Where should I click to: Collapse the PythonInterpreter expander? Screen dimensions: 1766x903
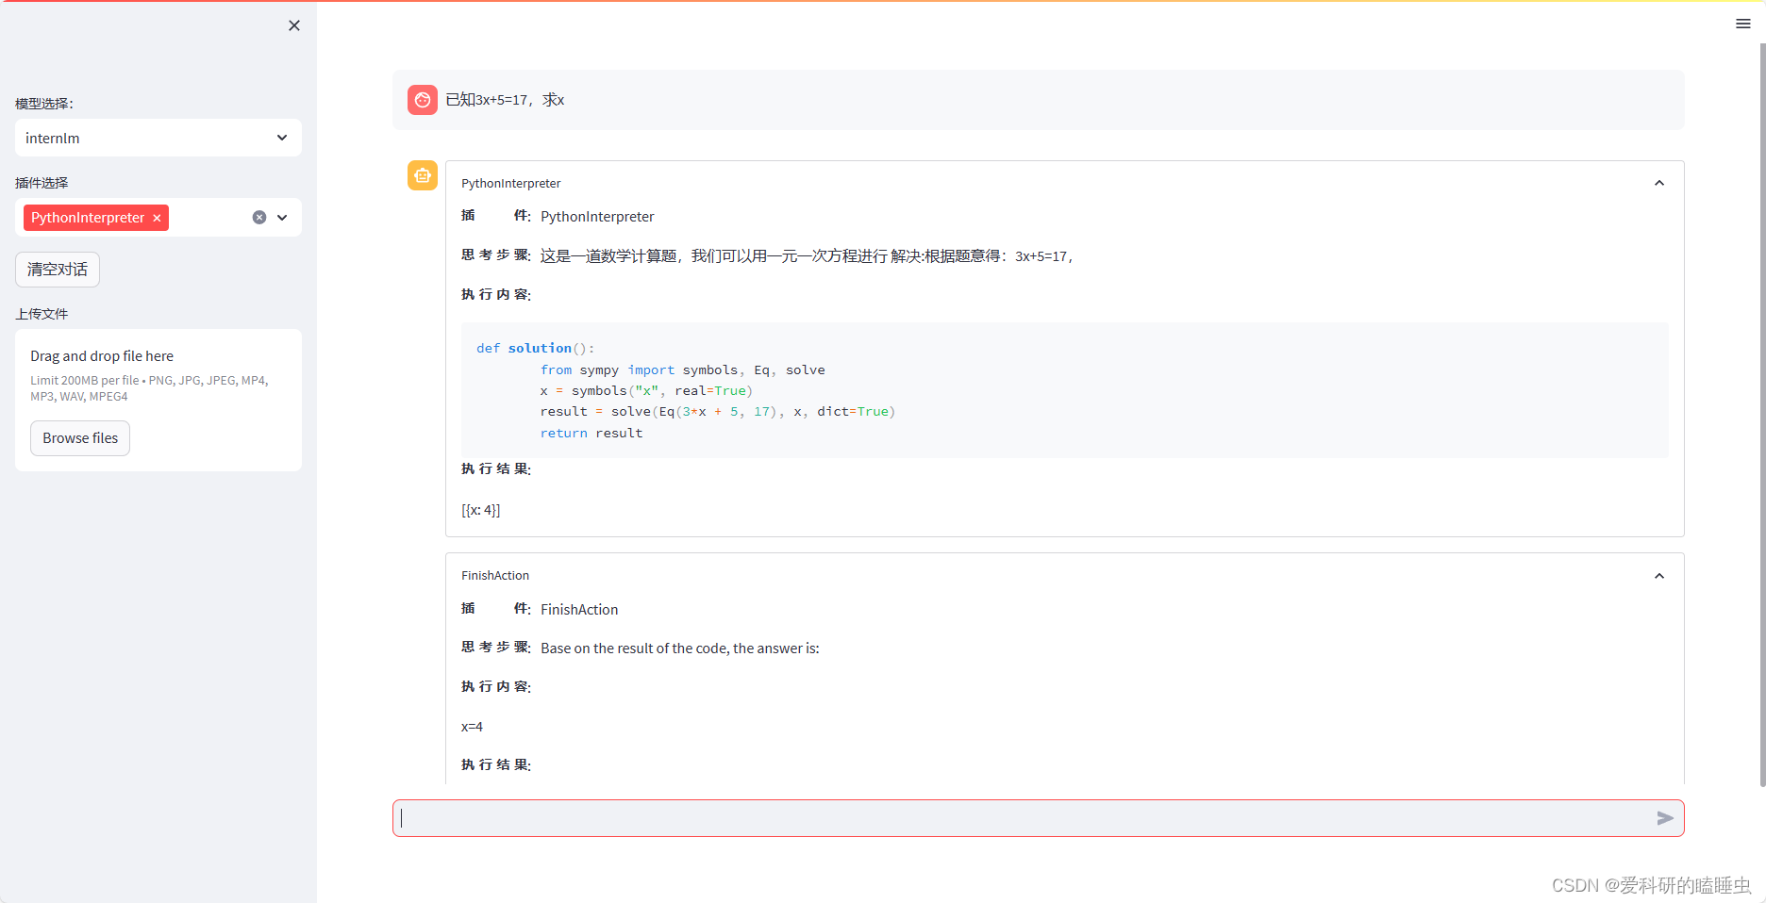(x=1659, y=183)
